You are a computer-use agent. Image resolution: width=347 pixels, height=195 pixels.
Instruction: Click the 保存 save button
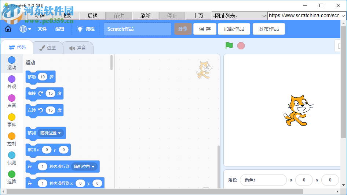pos(205,29)
